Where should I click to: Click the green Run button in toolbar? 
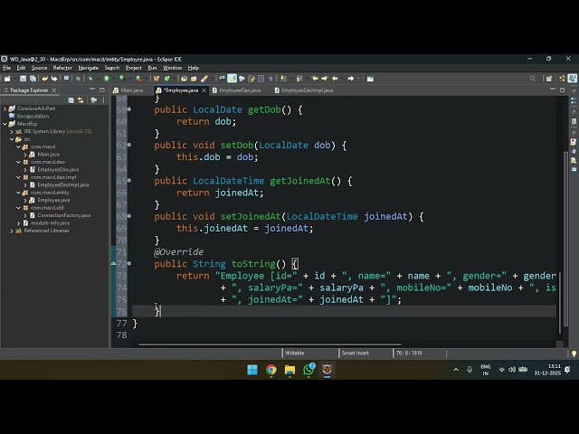pos(107,79)
